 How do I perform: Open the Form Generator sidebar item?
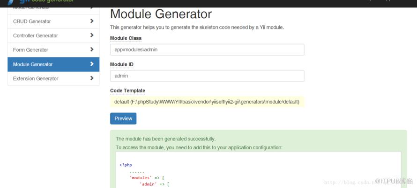(x=53, y=50)
